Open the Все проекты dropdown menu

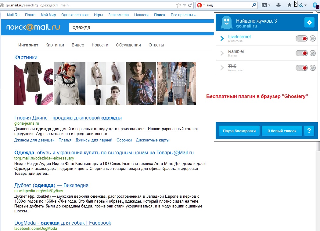tap(183, 15)
